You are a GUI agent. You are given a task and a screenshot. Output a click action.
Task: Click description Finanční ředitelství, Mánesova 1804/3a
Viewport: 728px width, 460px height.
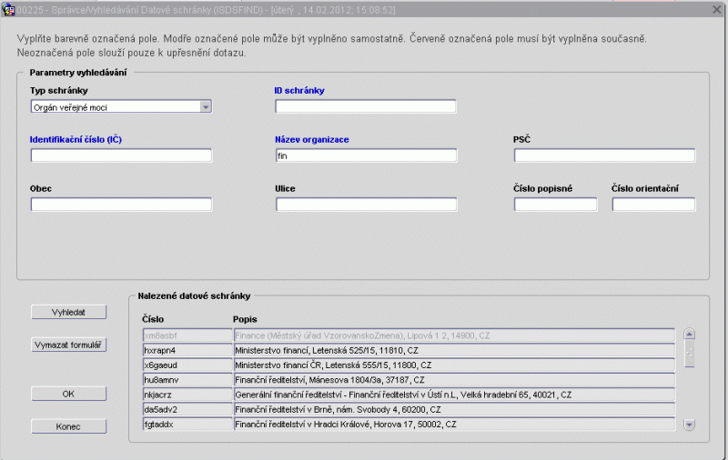pyautogui.click(x=454, y=380)
